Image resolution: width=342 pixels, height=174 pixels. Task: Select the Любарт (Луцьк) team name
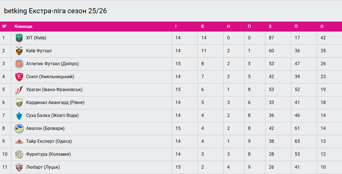coord(43,167)
